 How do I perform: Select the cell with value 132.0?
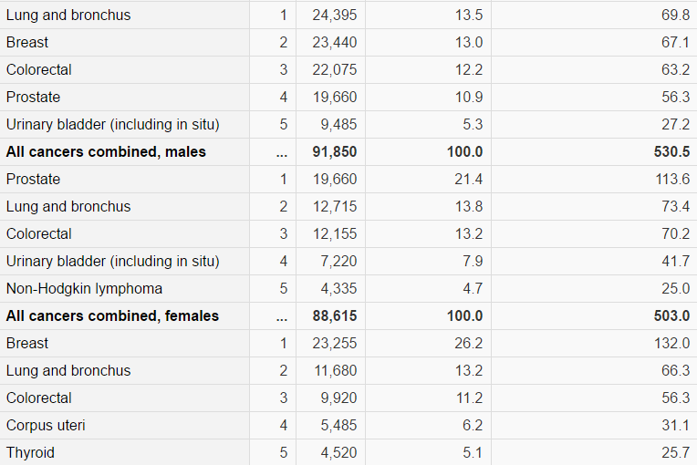pos(672,344)
